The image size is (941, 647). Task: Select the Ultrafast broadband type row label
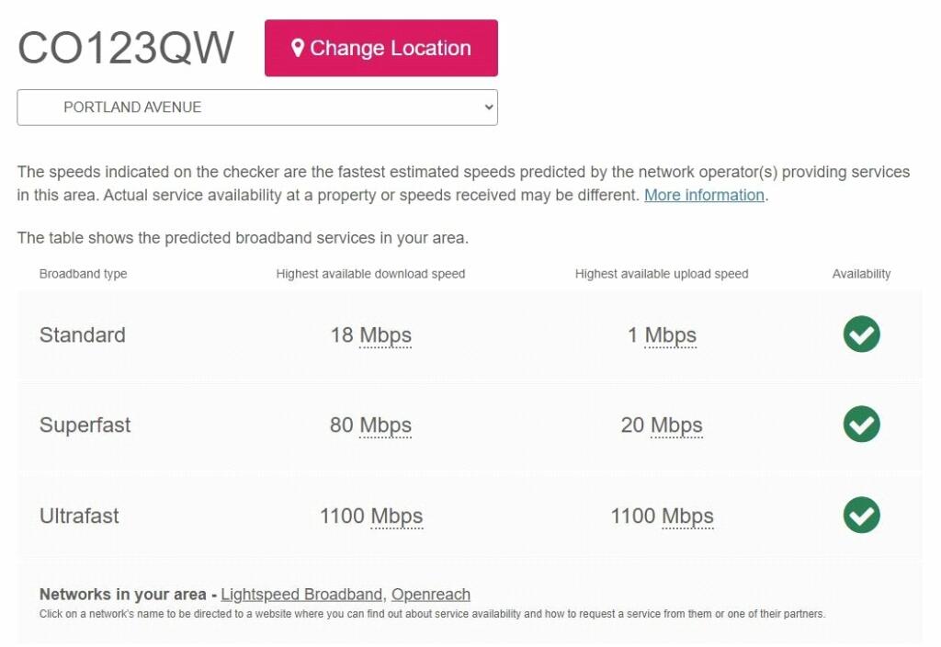pos(79,516)
